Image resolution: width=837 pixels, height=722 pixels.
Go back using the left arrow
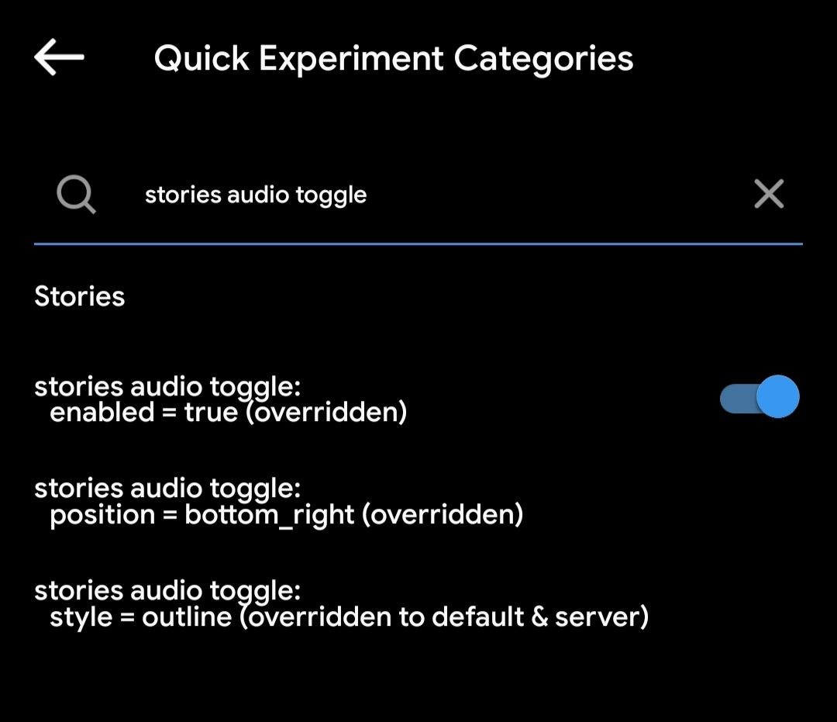[59, 58]
